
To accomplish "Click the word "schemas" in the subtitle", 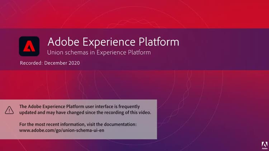I will click(74, 52).
